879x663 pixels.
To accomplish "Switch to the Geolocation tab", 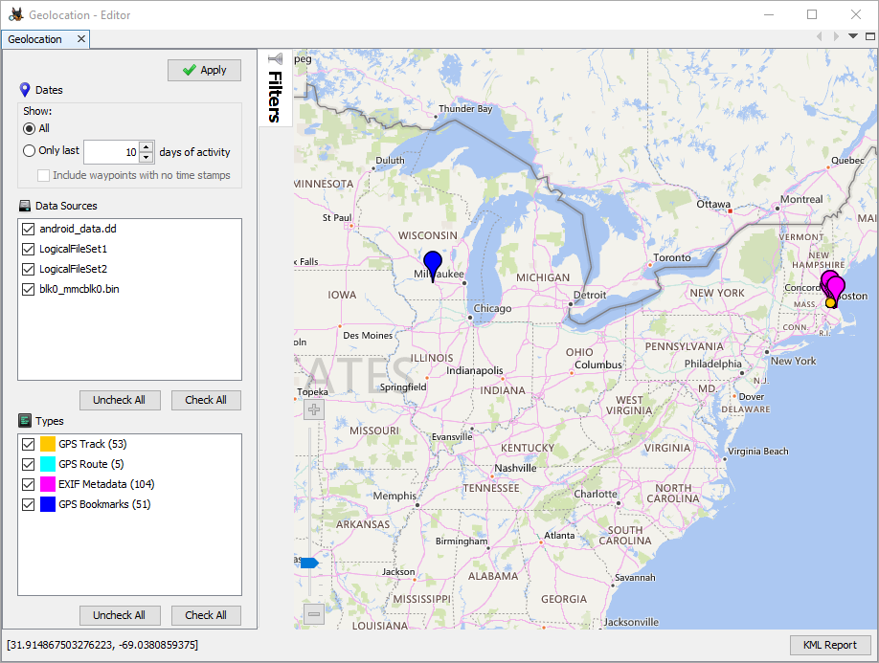I will [35, 39].
